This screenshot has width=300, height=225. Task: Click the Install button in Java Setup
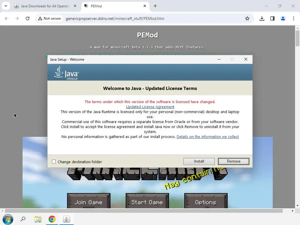click(x=199, y=161)
